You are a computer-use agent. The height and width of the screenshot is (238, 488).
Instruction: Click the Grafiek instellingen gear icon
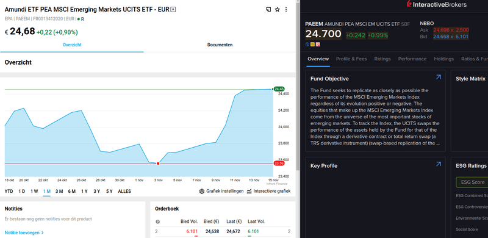(x=202, y=191)
